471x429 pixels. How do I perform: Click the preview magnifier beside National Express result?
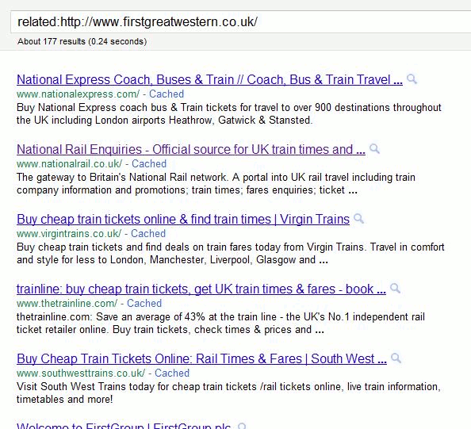point(412,79)
